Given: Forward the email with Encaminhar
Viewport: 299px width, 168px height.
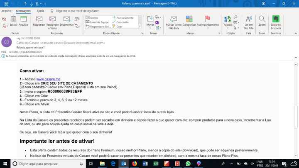Looking at the screenshot, I should (66, 21).
